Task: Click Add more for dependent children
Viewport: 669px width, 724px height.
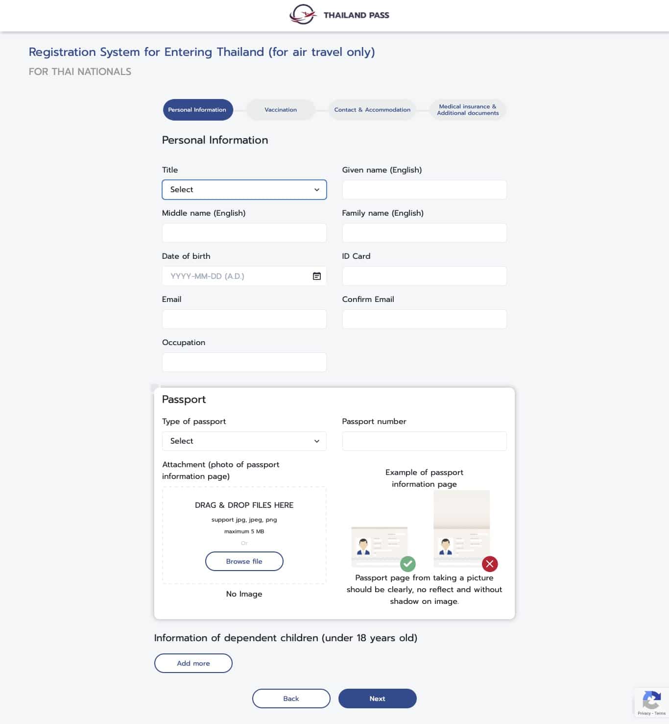Action: click(193, 663)
